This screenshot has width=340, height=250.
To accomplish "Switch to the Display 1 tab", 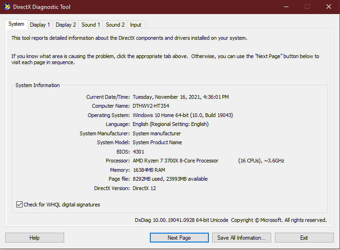I will pos(40,25).
